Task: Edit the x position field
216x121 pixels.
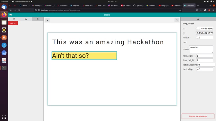Action: pyautogui.click(x=204, y=29)
